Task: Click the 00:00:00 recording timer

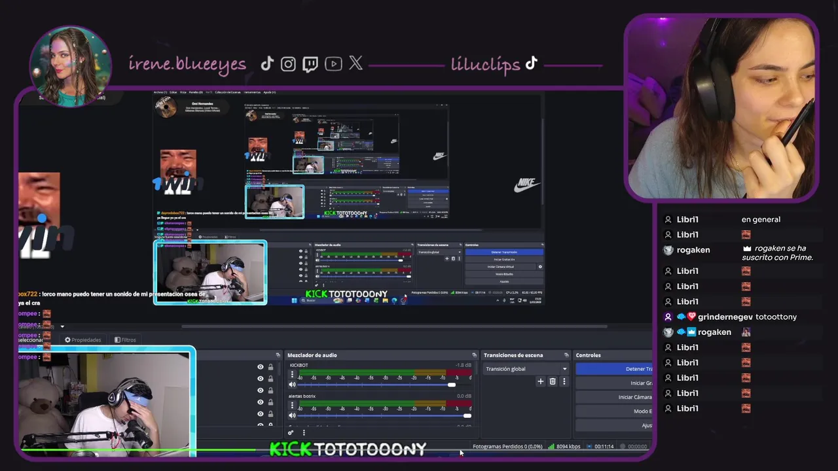Action: [637, 446]
